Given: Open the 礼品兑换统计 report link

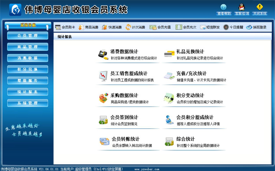Looking at the screenshot, I should coord(190,52).
